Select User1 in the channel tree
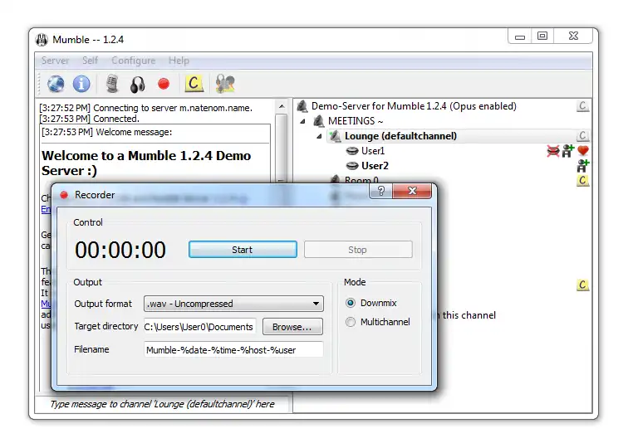The image size is (628, 448). 373,151
